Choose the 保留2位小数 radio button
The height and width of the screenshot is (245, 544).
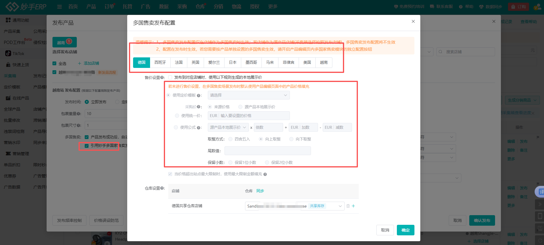267,162
